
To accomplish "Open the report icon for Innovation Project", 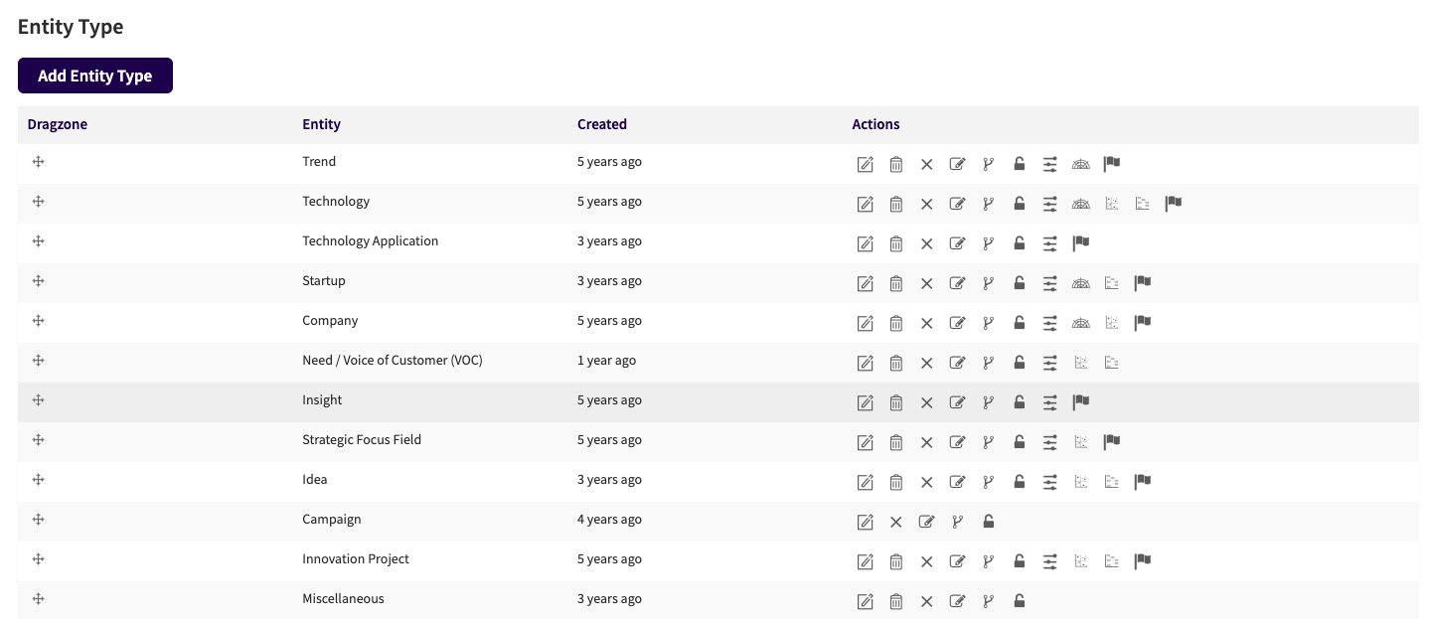I will point(1111,561).
